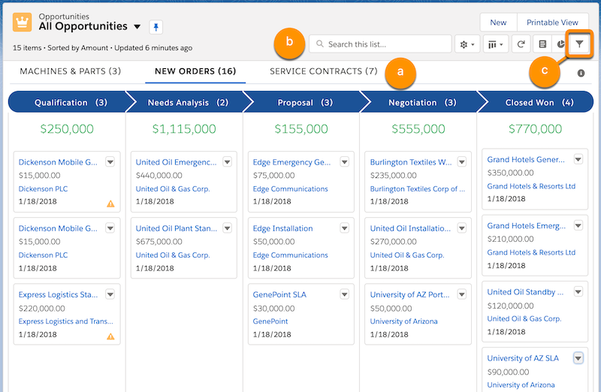Click the info icon below the toolbar
Screen dimensions: 601x392
tap(581, 73)
